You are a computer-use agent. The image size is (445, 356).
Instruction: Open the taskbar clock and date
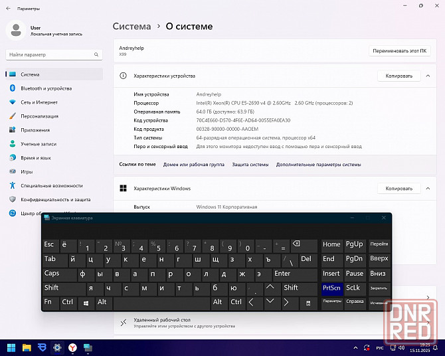point(420,348)
